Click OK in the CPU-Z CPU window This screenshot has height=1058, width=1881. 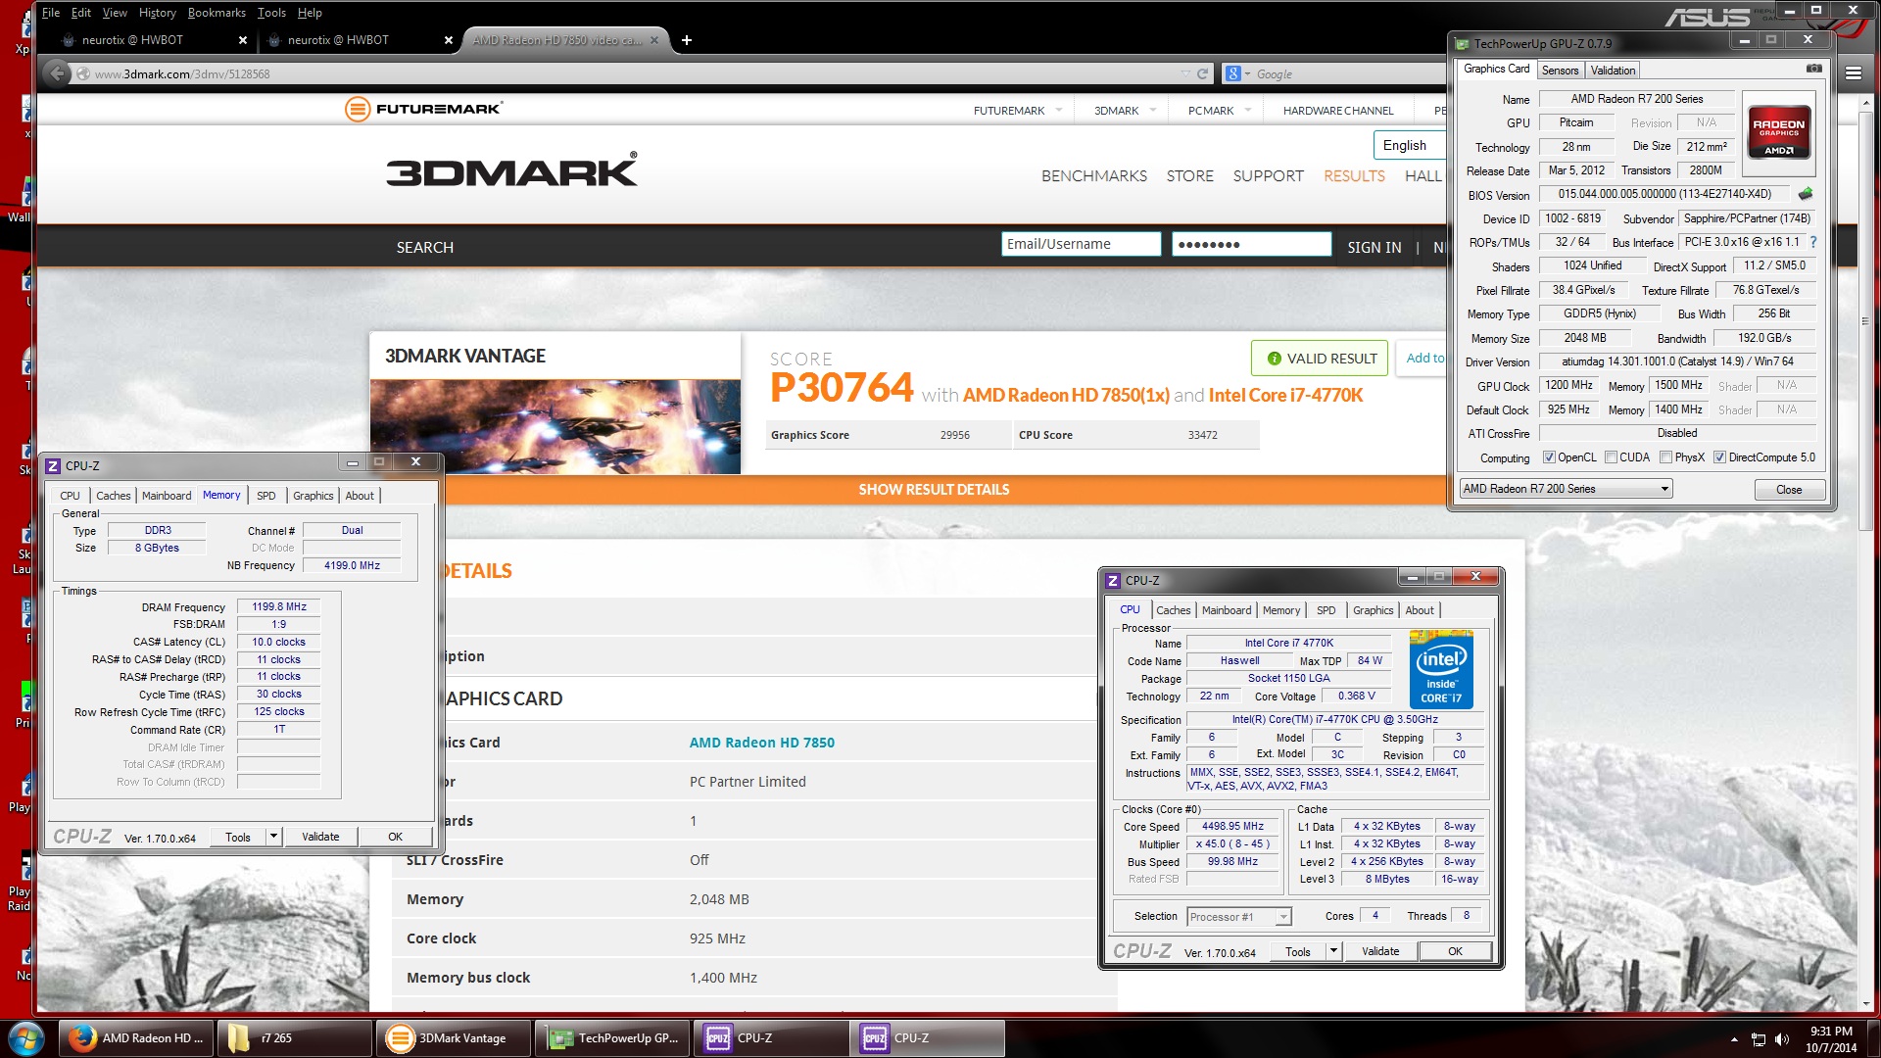1455,951
